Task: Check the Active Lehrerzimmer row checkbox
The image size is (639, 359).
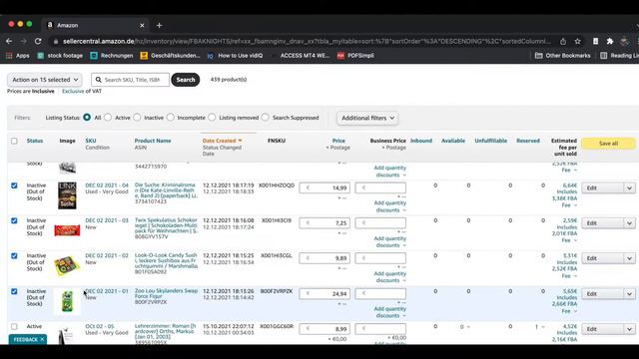Action: (14, 326)
